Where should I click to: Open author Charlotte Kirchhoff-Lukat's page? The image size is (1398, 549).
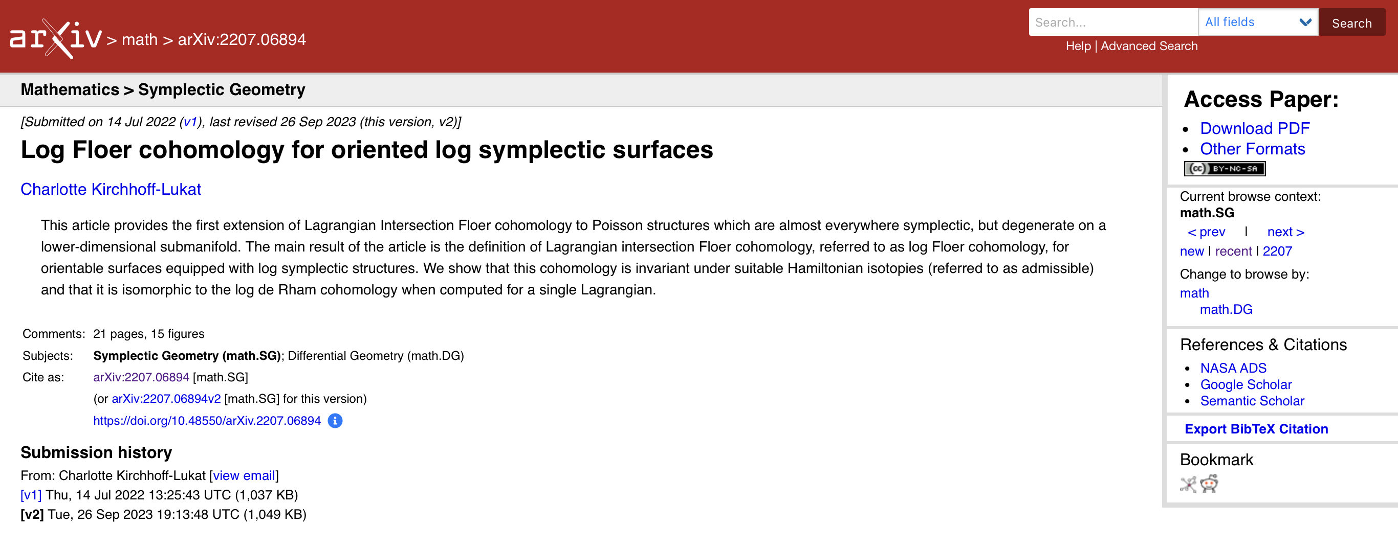[x=111, y=189]
